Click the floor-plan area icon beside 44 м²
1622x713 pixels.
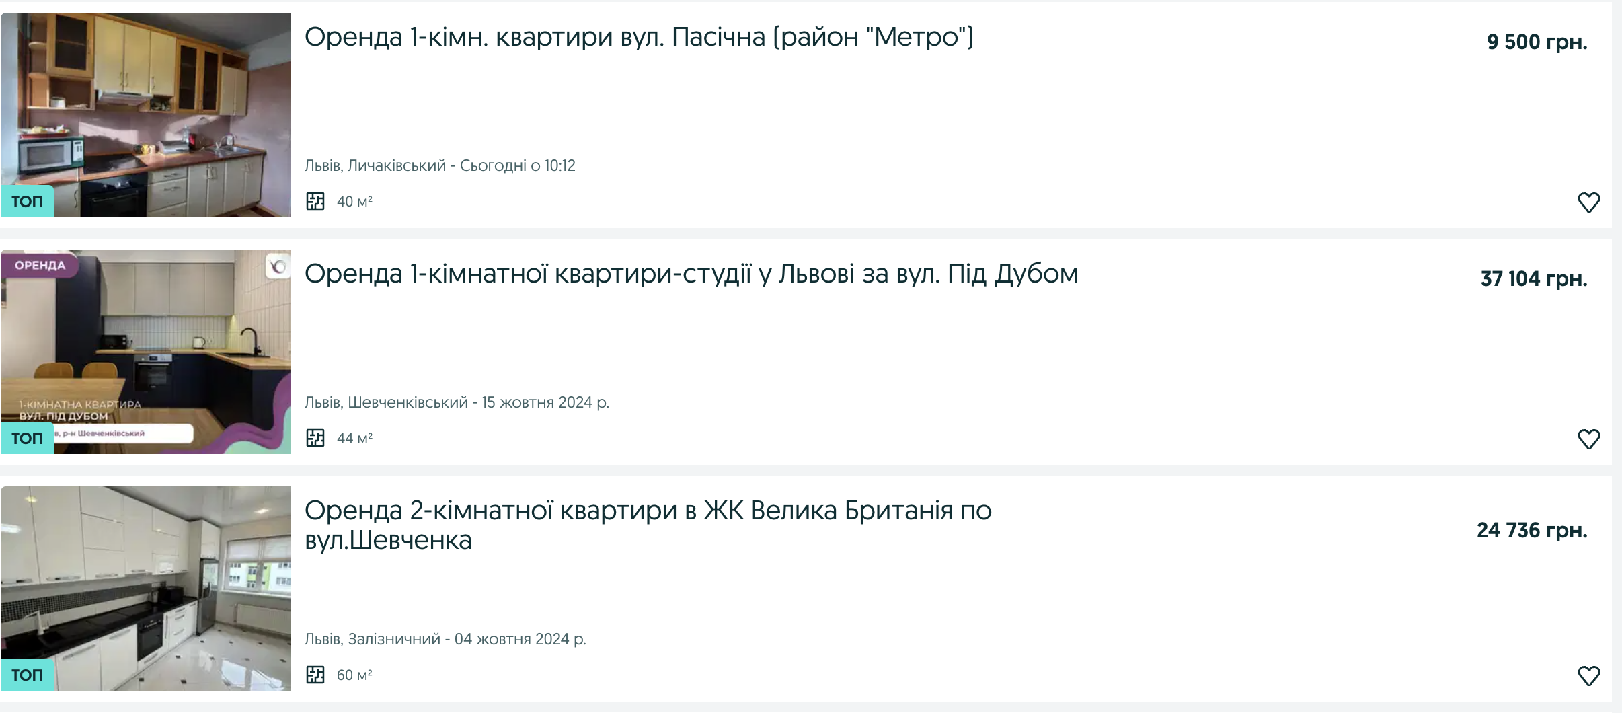point(315,438)
